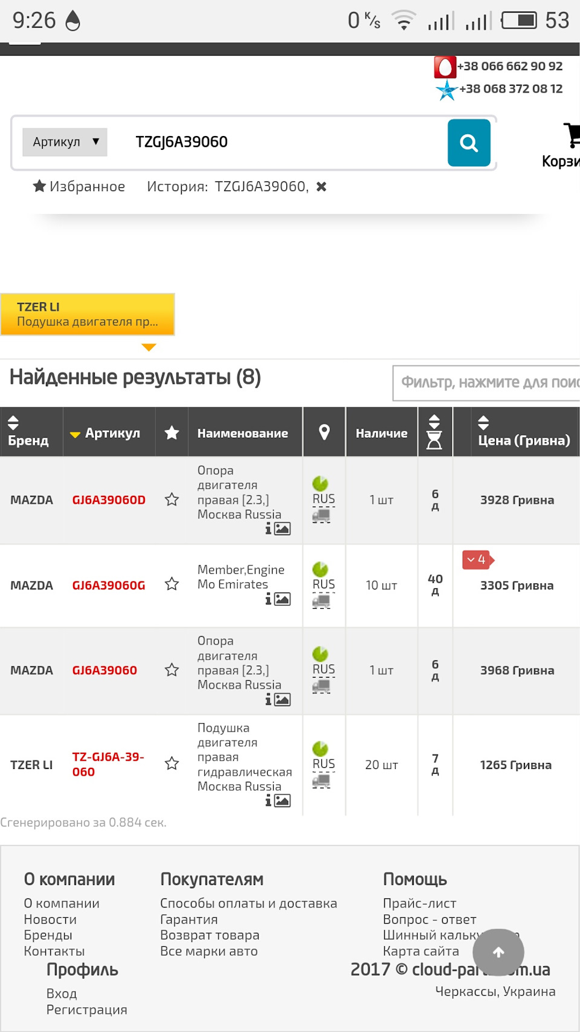The width and height of the screenshot is (580, 1032).
Task: Tap battery indicator in status bar
Action: point(519,21)
